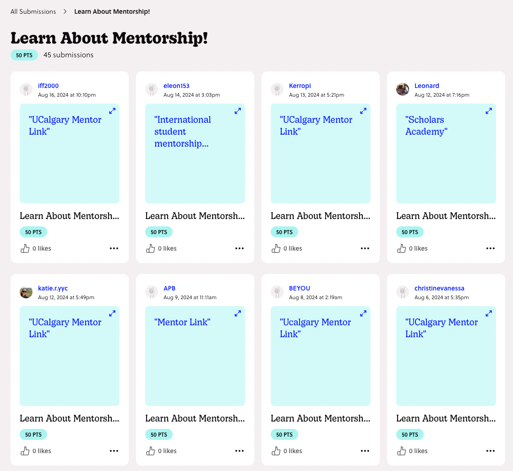Viewport: 513px width, 471px height.
Task: Open the options menu on APB's card
Action: tap(240, 450)
